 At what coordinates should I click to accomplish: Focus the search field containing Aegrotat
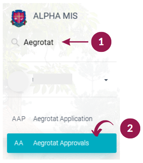pyautogui.click(x=62, y=43)
